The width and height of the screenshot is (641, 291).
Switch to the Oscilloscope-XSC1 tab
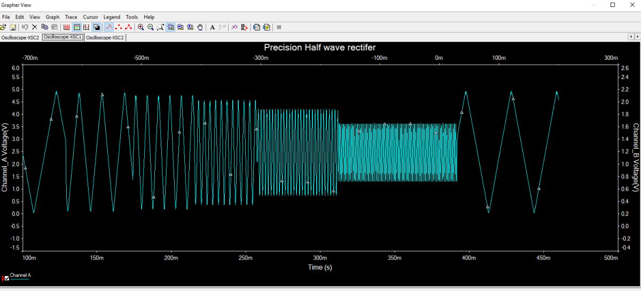pos(62,37)
